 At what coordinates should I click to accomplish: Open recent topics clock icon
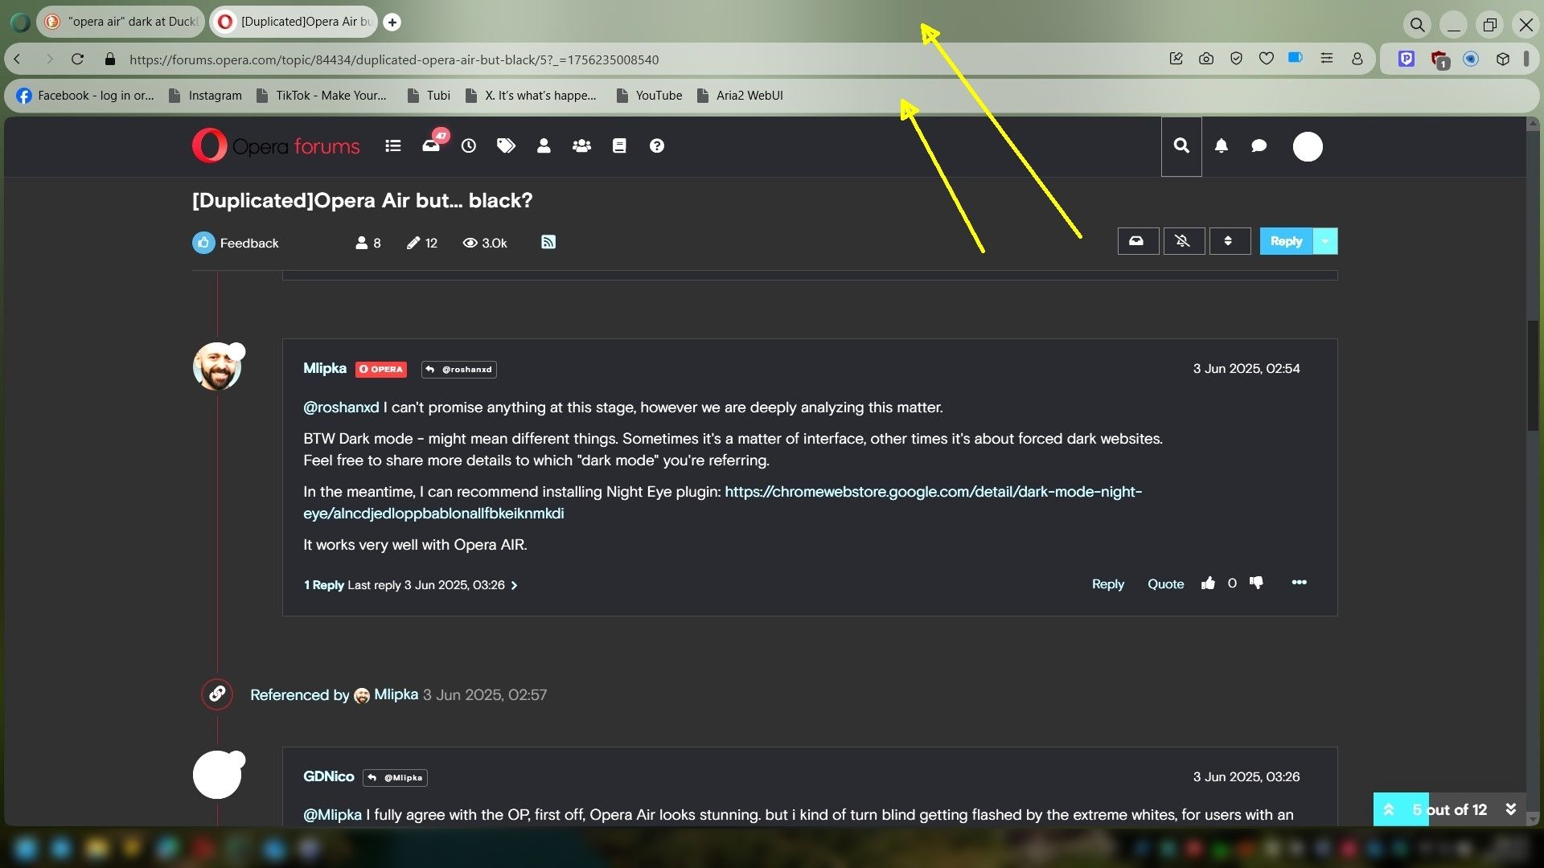(x=469, y=146)
